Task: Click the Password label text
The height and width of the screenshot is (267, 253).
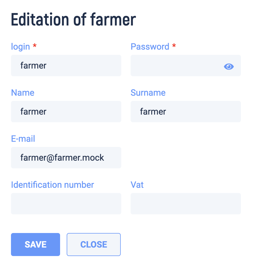Action: click(150, 47)
